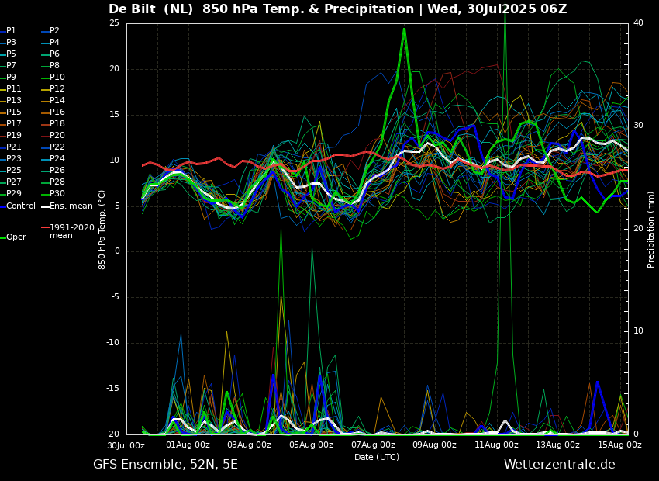Viewport: 659px width, 481px height.
Task: Choose the P18 legend label
Action: pyautogui.click(x=57, y=123)
